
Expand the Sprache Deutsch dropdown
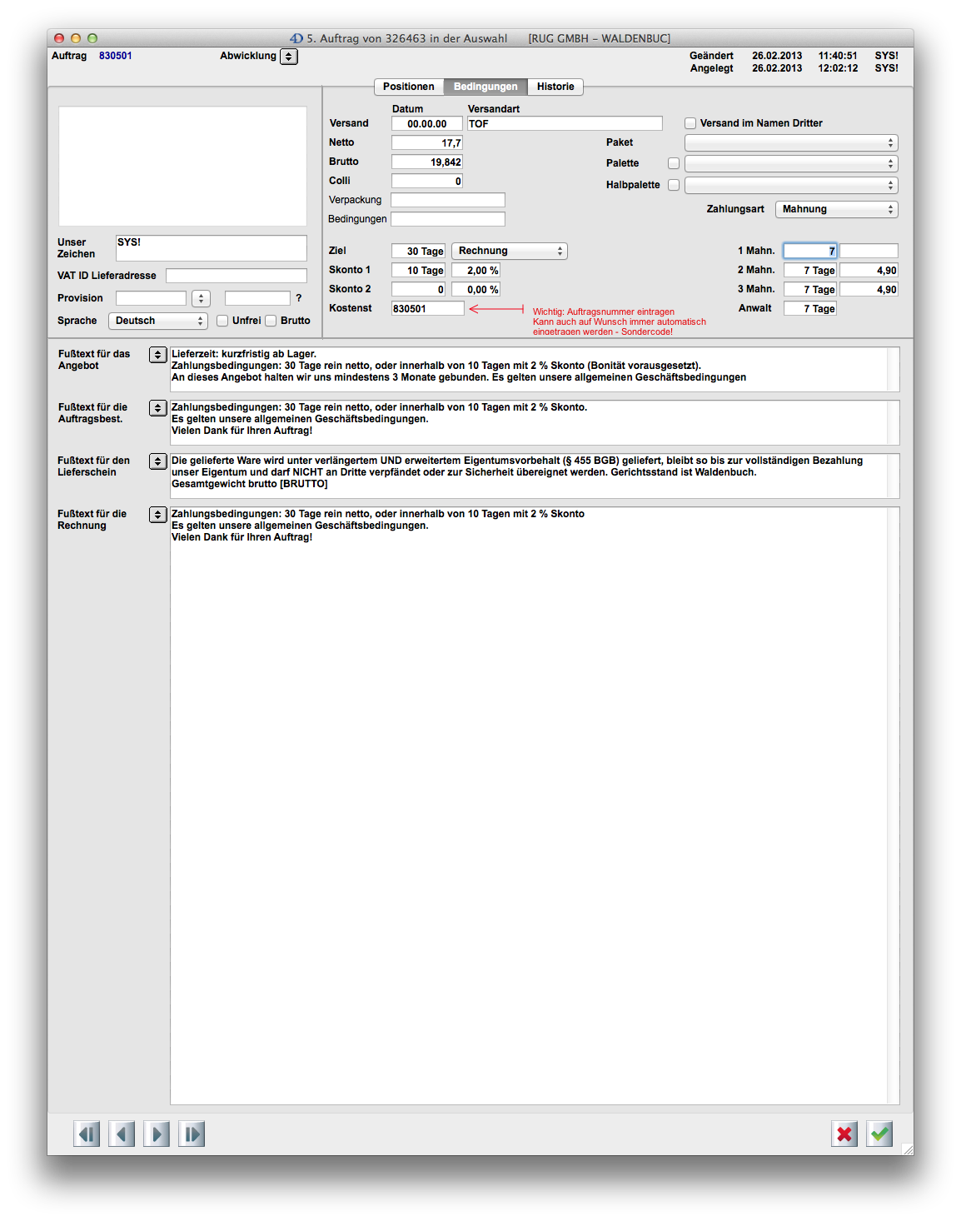(158, 321)
